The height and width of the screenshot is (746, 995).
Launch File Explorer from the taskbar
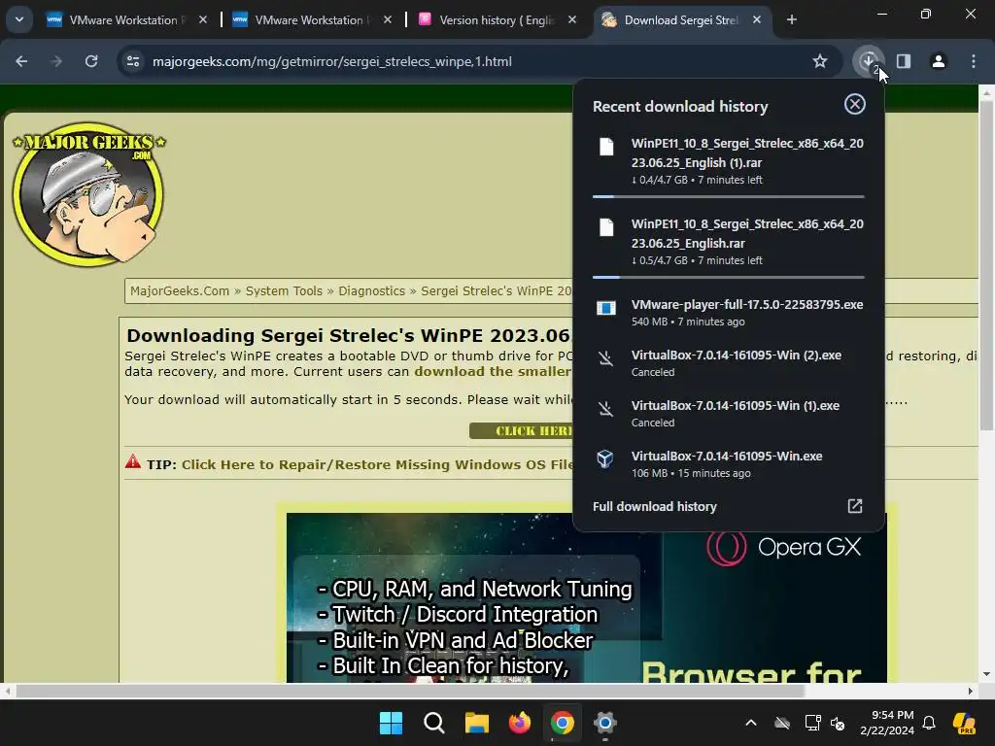tap(476, 723)
